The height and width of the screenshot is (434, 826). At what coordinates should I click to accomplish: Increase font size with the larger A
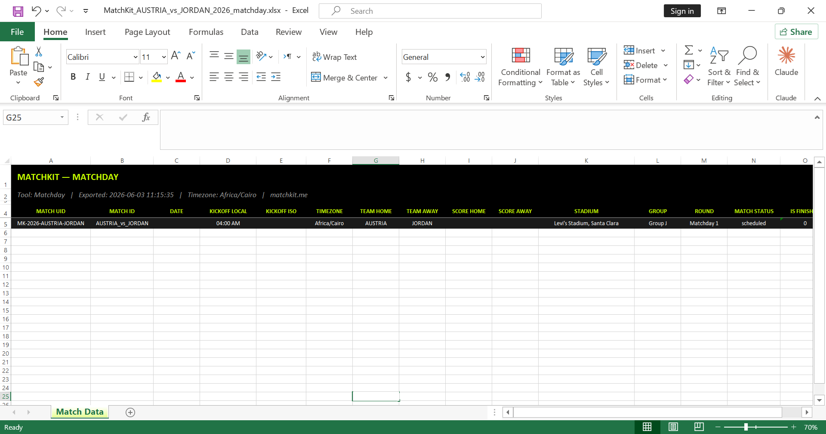[x=176, y=56]
